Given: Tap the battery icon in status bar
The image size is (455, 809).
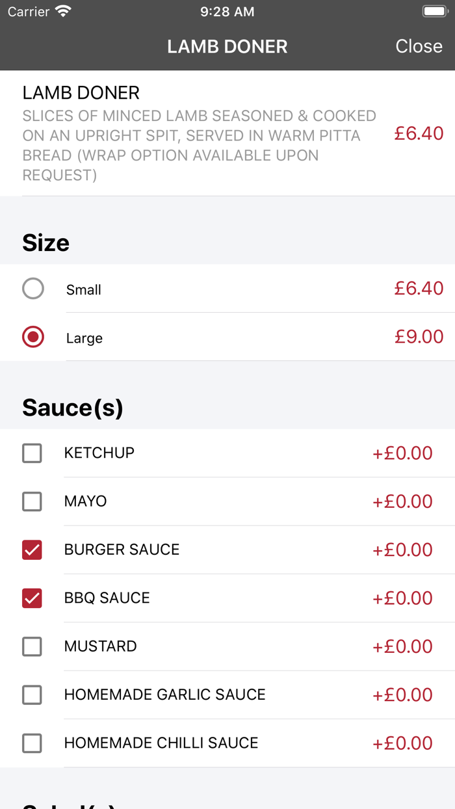Looking at the screenshot, I should tap(434, 12).
